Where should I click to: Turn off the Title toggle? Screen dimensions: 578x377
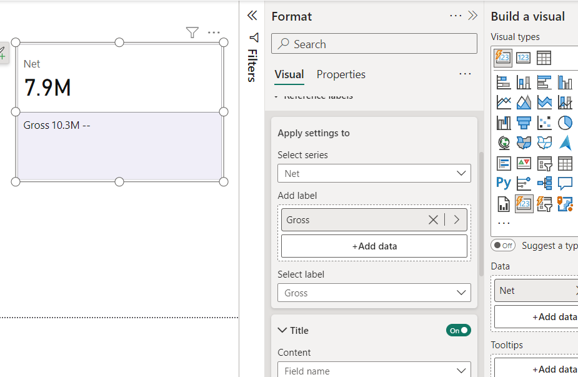(458, 331)
